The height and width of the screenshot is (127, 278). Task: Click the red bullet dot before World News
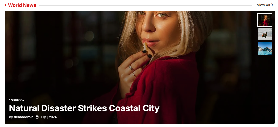[x=5, y=5]
